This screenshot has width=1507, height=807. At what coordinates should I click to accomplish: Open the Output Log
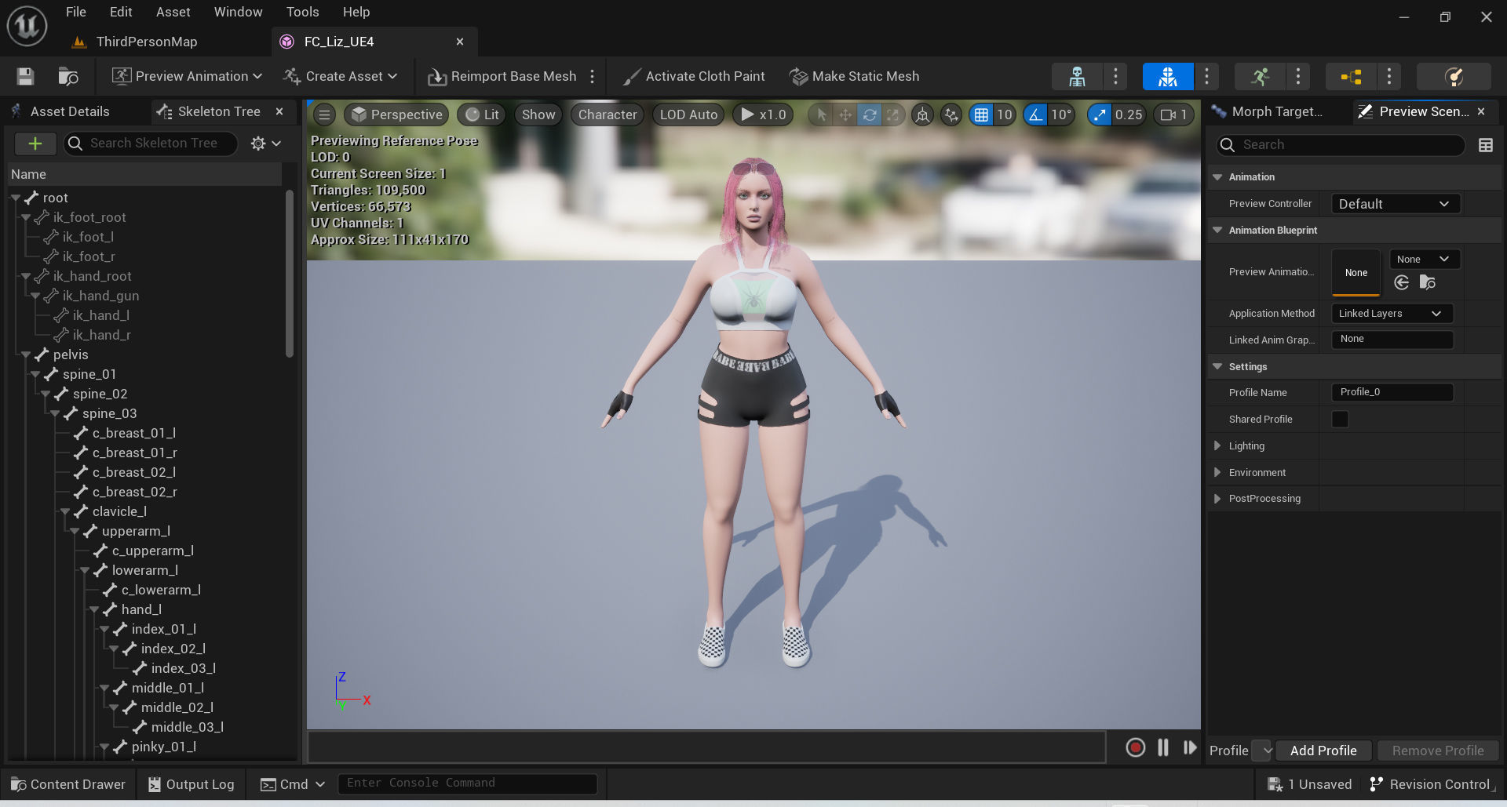[192, 784]
